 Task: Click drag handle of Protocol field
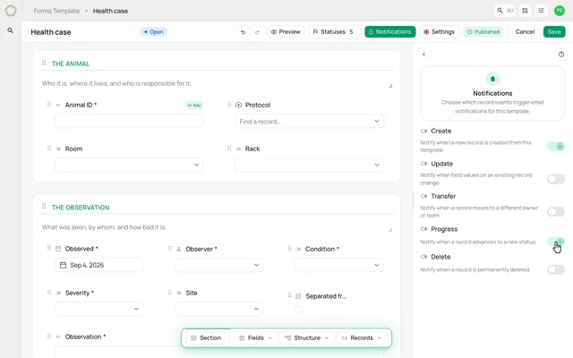tap(229, 105)
